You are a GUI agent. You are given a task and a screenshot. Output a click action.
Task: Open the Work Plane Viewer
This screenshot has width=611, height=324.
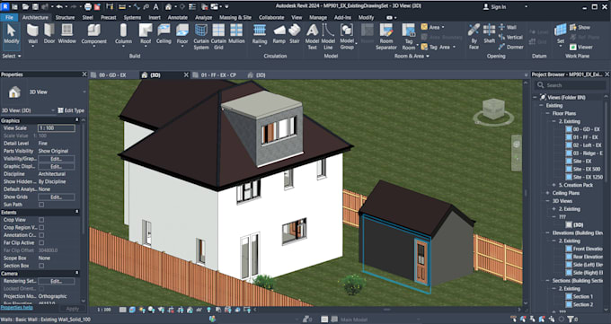(581, 48)
